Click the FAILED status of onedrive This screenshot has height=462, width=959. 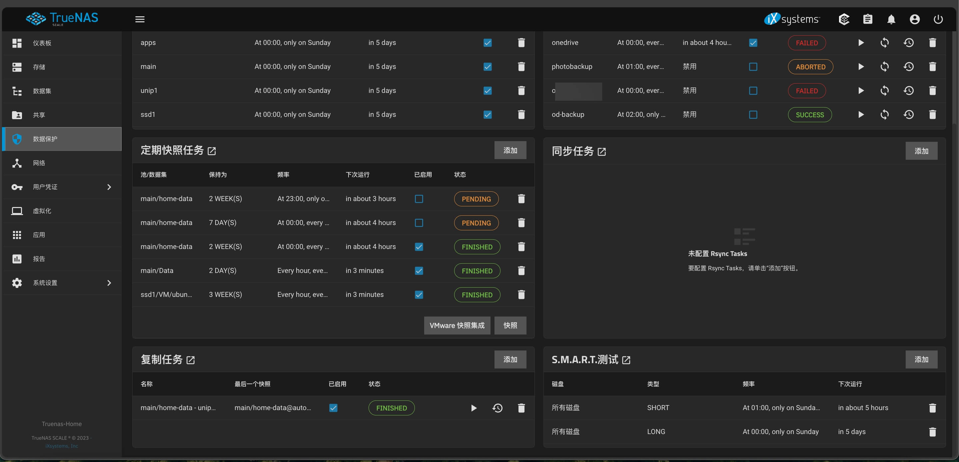[x=807, y=43]
